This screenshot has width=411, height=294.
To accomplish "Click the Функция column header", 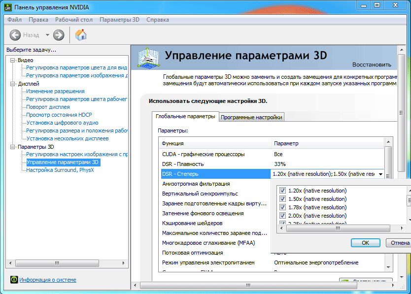I will [x=215, y=143].
